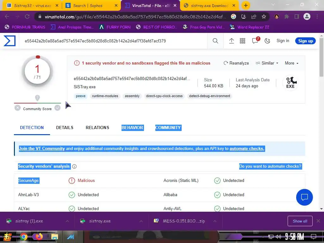The height and width of the screenshot is (243, 324).
Task: Click the Sign in link
Action: coord(283,41)
